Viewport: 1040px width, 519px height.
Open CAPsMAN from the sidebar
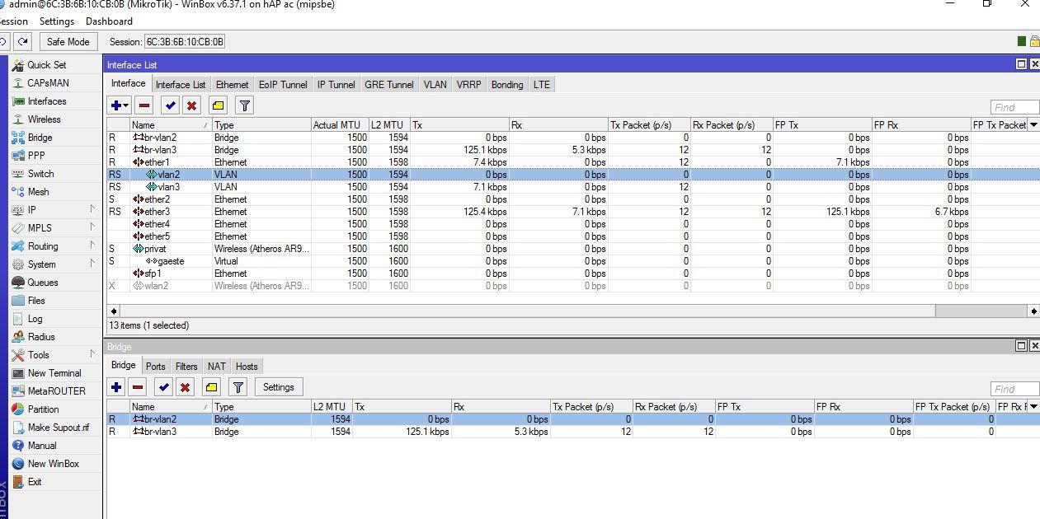48,83
